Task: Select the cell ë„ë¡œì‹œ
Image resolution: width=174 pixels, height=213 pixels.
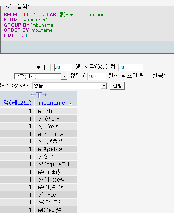Action: 56,149
